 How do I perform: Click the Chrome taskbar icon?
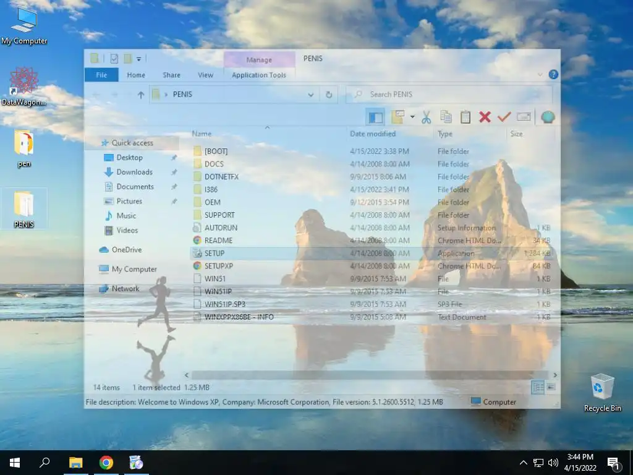click(106, 463)
